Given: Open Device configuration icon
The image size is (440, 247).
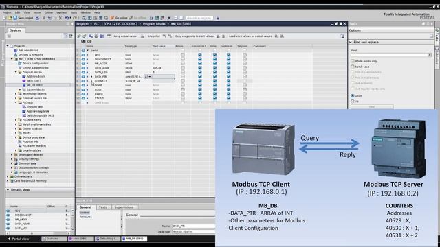Looking at the screenshot, I should tap(20, 63).
